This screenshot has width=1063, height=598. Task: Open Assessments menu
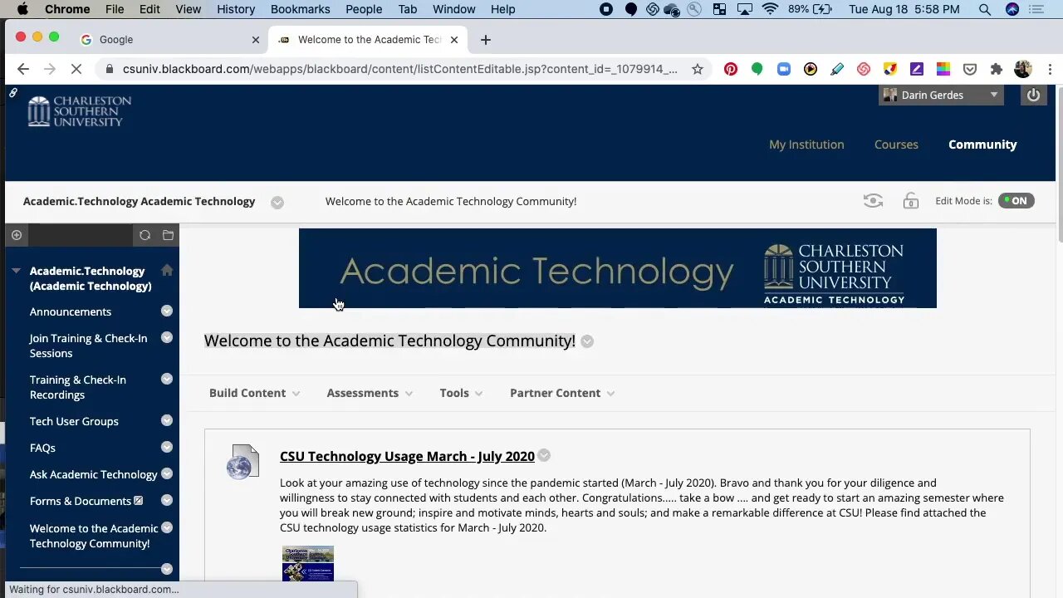coord(370,393)
